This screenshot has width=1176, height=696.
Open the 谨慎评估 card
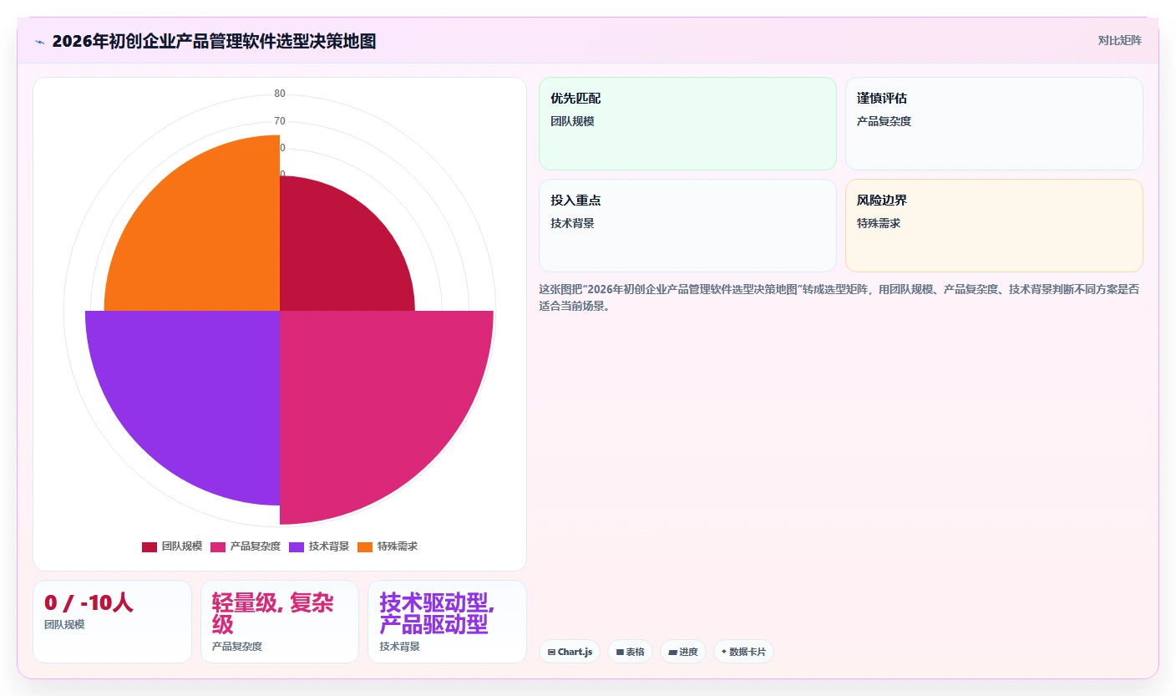click(994, 124)
